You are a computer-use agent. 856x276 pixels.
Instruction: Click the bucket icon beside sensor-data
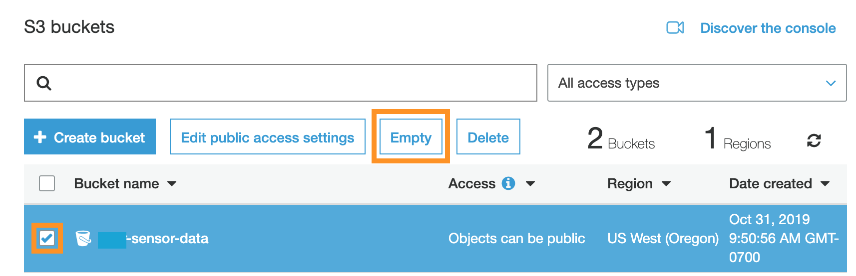(83, 239)
